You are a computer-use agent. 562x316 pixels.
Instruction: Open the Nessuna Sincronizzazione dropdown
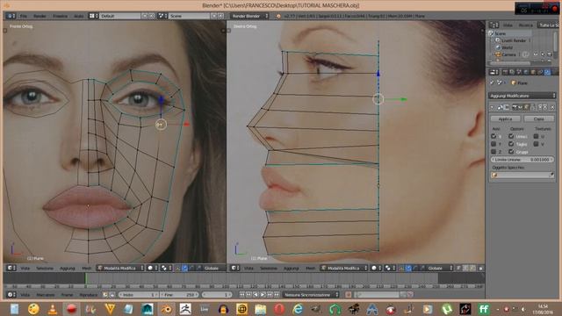point(311,295)
